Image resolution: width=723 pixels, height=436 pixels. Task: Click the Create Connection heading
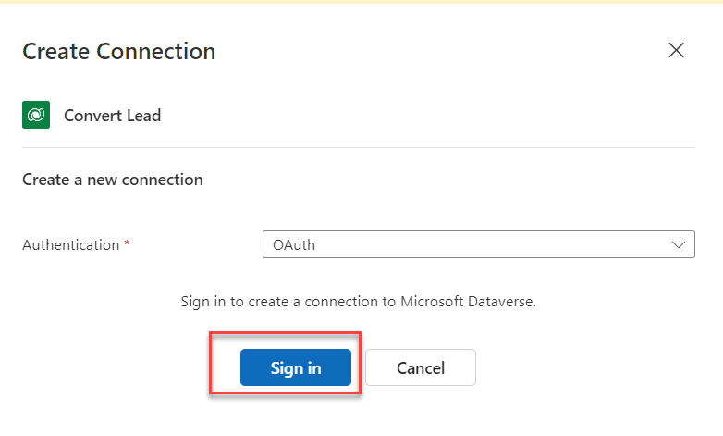click(x=119, y=51)
